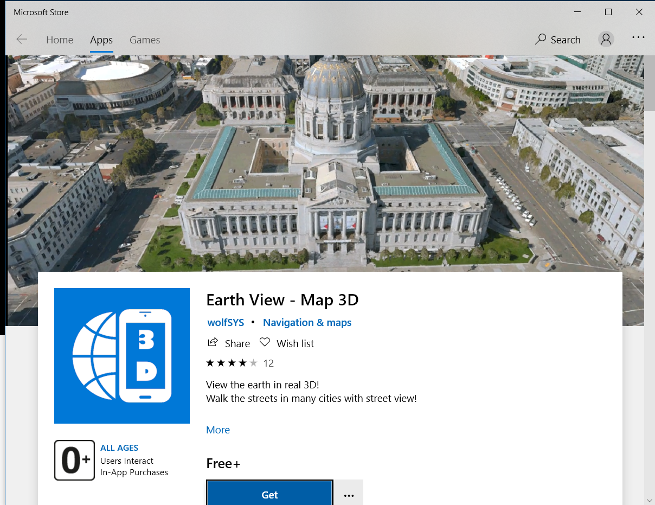Viewport: 655px width, 505px height.
Task: Click the back arrow navigation icon
Action: (22, 40)
